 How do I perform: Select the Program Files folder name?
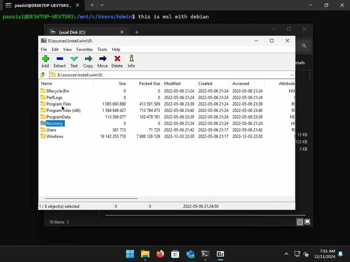tap(59, 104)
